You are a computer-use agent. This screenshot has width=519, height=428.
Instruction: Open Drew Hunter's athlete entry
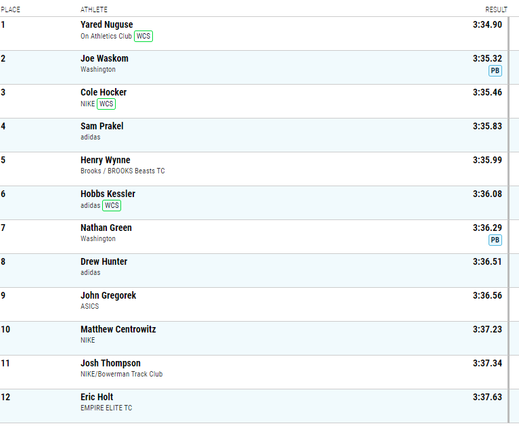104,261
